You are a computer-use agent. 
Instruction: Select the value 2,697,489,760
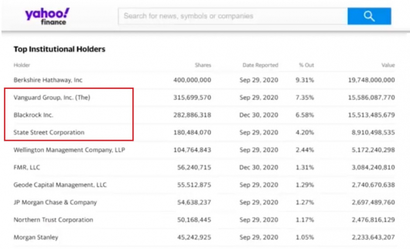coord(373,202)
